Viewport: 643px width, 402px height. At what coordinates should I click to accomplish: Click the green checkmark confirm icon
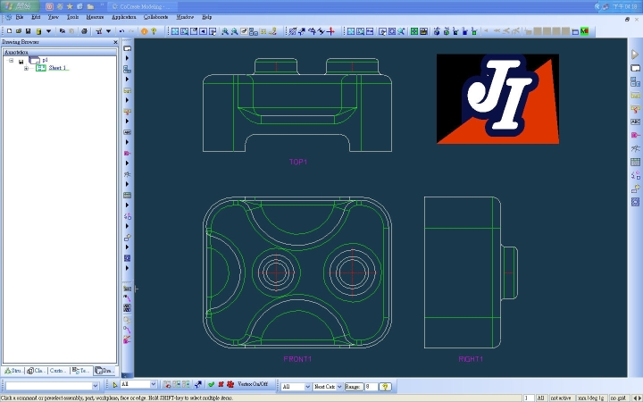(x=211, y=384)
